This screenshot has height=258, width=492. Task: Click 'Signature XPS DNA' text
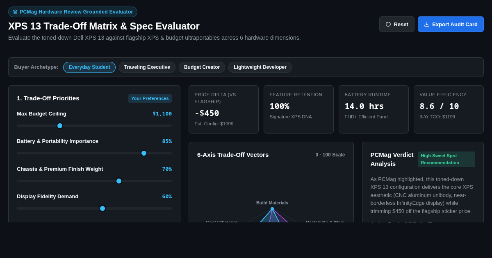[x=291, y=117]
